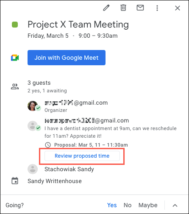Click the guests people icon
This screenshot has height=214, width=189.
(15, 86)
